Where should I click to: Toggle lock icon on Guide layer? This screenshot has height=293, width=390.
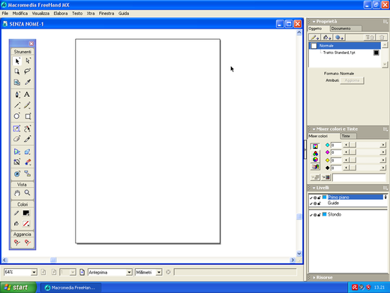[x=319, y=204]
